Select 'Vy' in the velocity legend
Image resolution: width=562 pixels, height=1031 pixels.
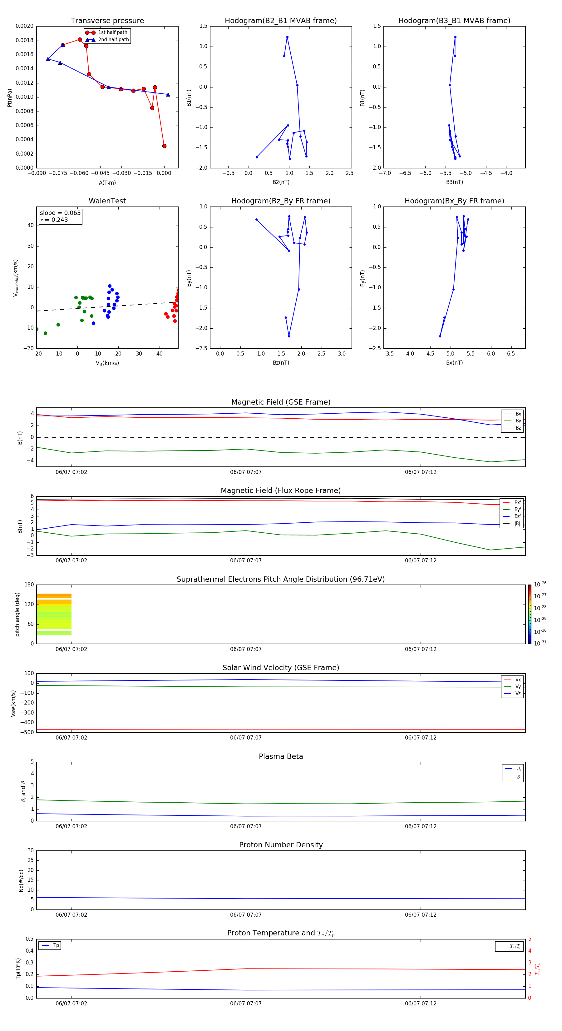pos(512,686)
